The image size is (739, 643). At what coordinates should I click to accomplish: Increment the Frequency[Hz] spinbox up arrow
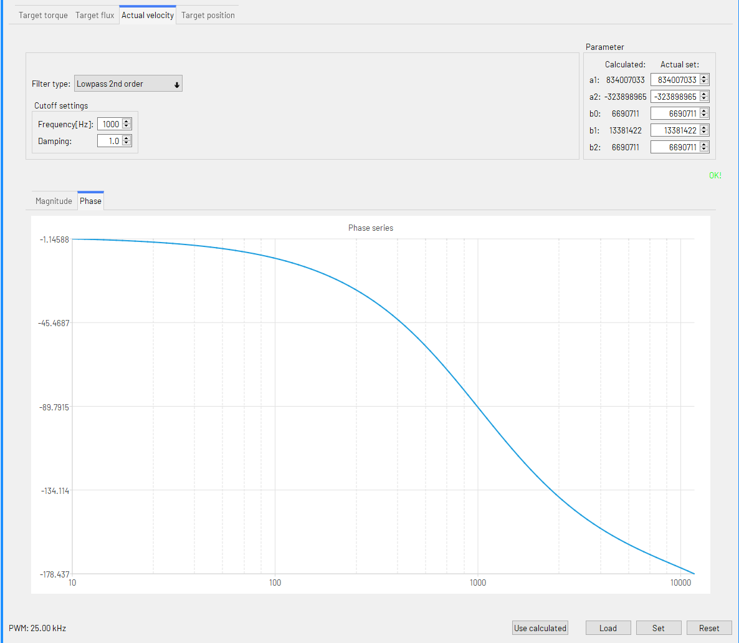click(x=126, y=122)
